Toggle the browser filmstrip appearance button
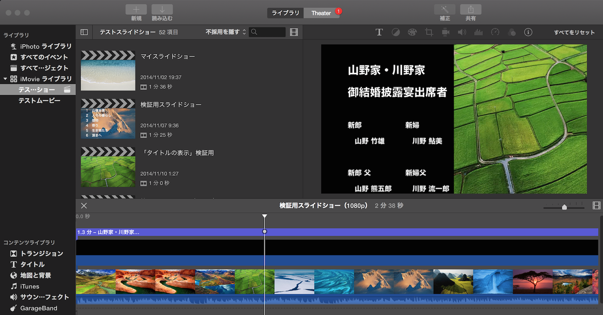This screenshot has width=603, height=315. [294, 32]
